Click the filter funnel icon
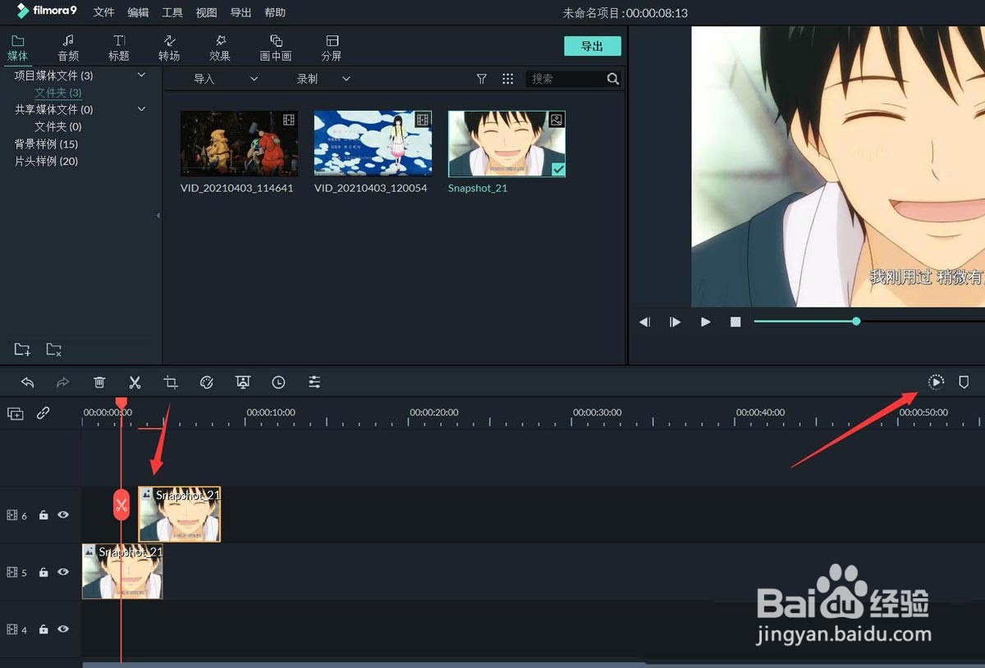The width and height of the screenshot is (985, 668). point(482,79)
